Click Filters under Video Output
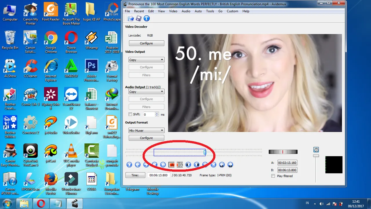 [x=146, y=75]
